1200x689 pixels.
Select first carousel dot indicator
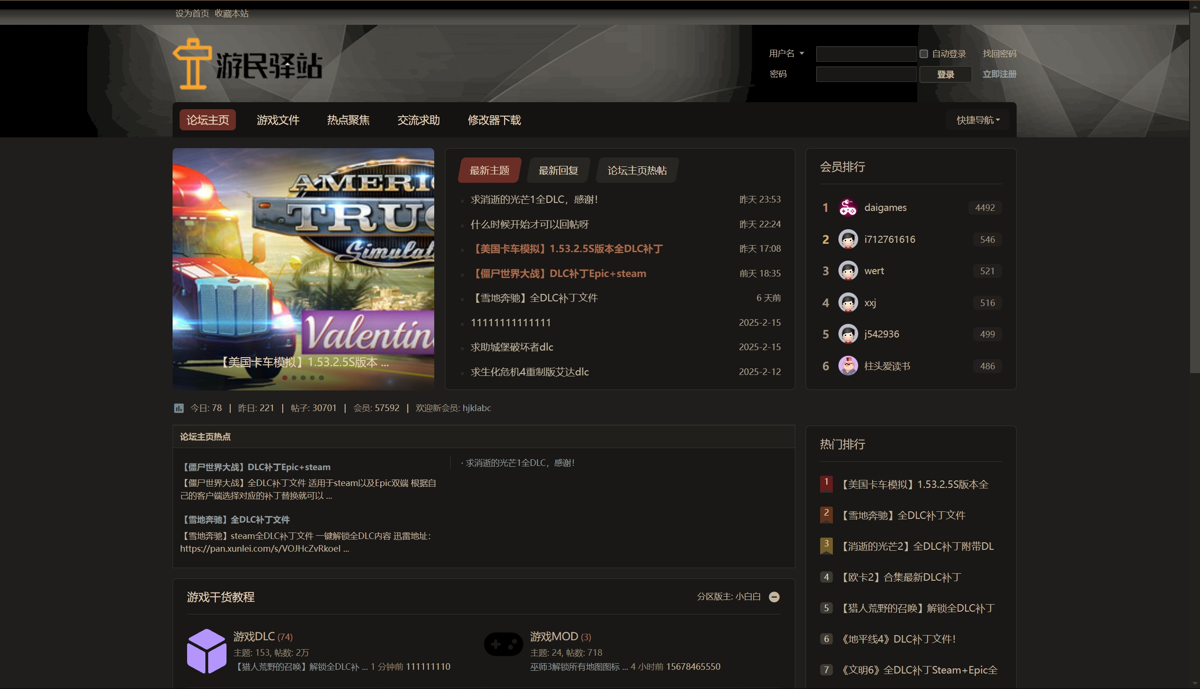285,378
